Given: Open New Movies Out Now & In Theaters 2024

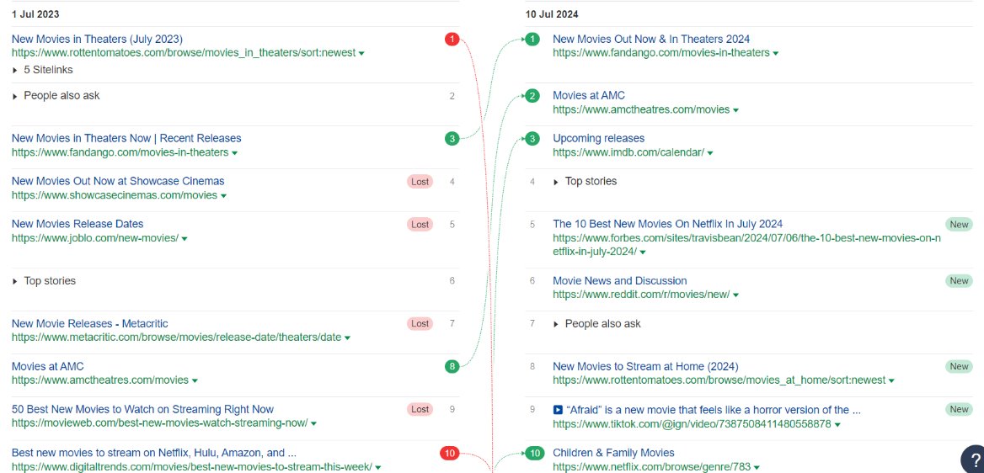Looking at the screenshot, I should (651, 39).
